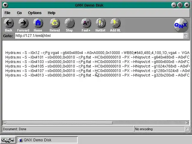Viewport: 192px width, 144px height.
Task: Click the 'Document: Done' status text
Action: [15, 129]
